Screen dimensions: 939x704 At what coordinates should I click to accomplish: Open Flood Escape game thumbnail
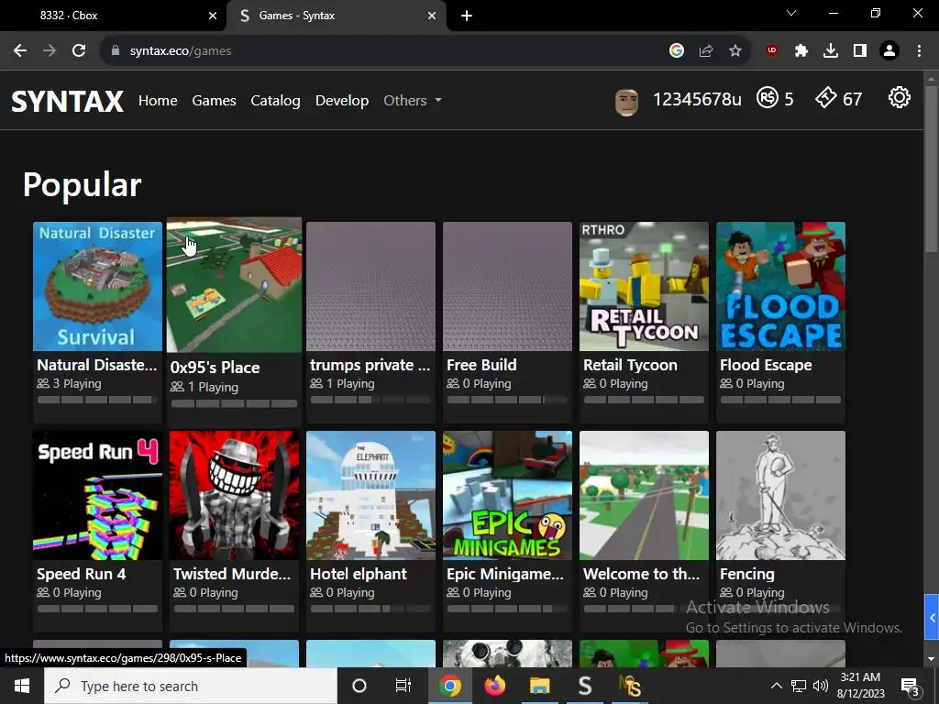[x=780, y=286]
